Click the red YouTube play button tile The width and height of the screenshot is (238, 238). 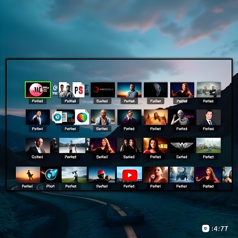tap(130, 174)
